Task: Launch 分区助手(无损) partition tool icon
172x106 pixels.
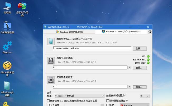Action: 22,9
